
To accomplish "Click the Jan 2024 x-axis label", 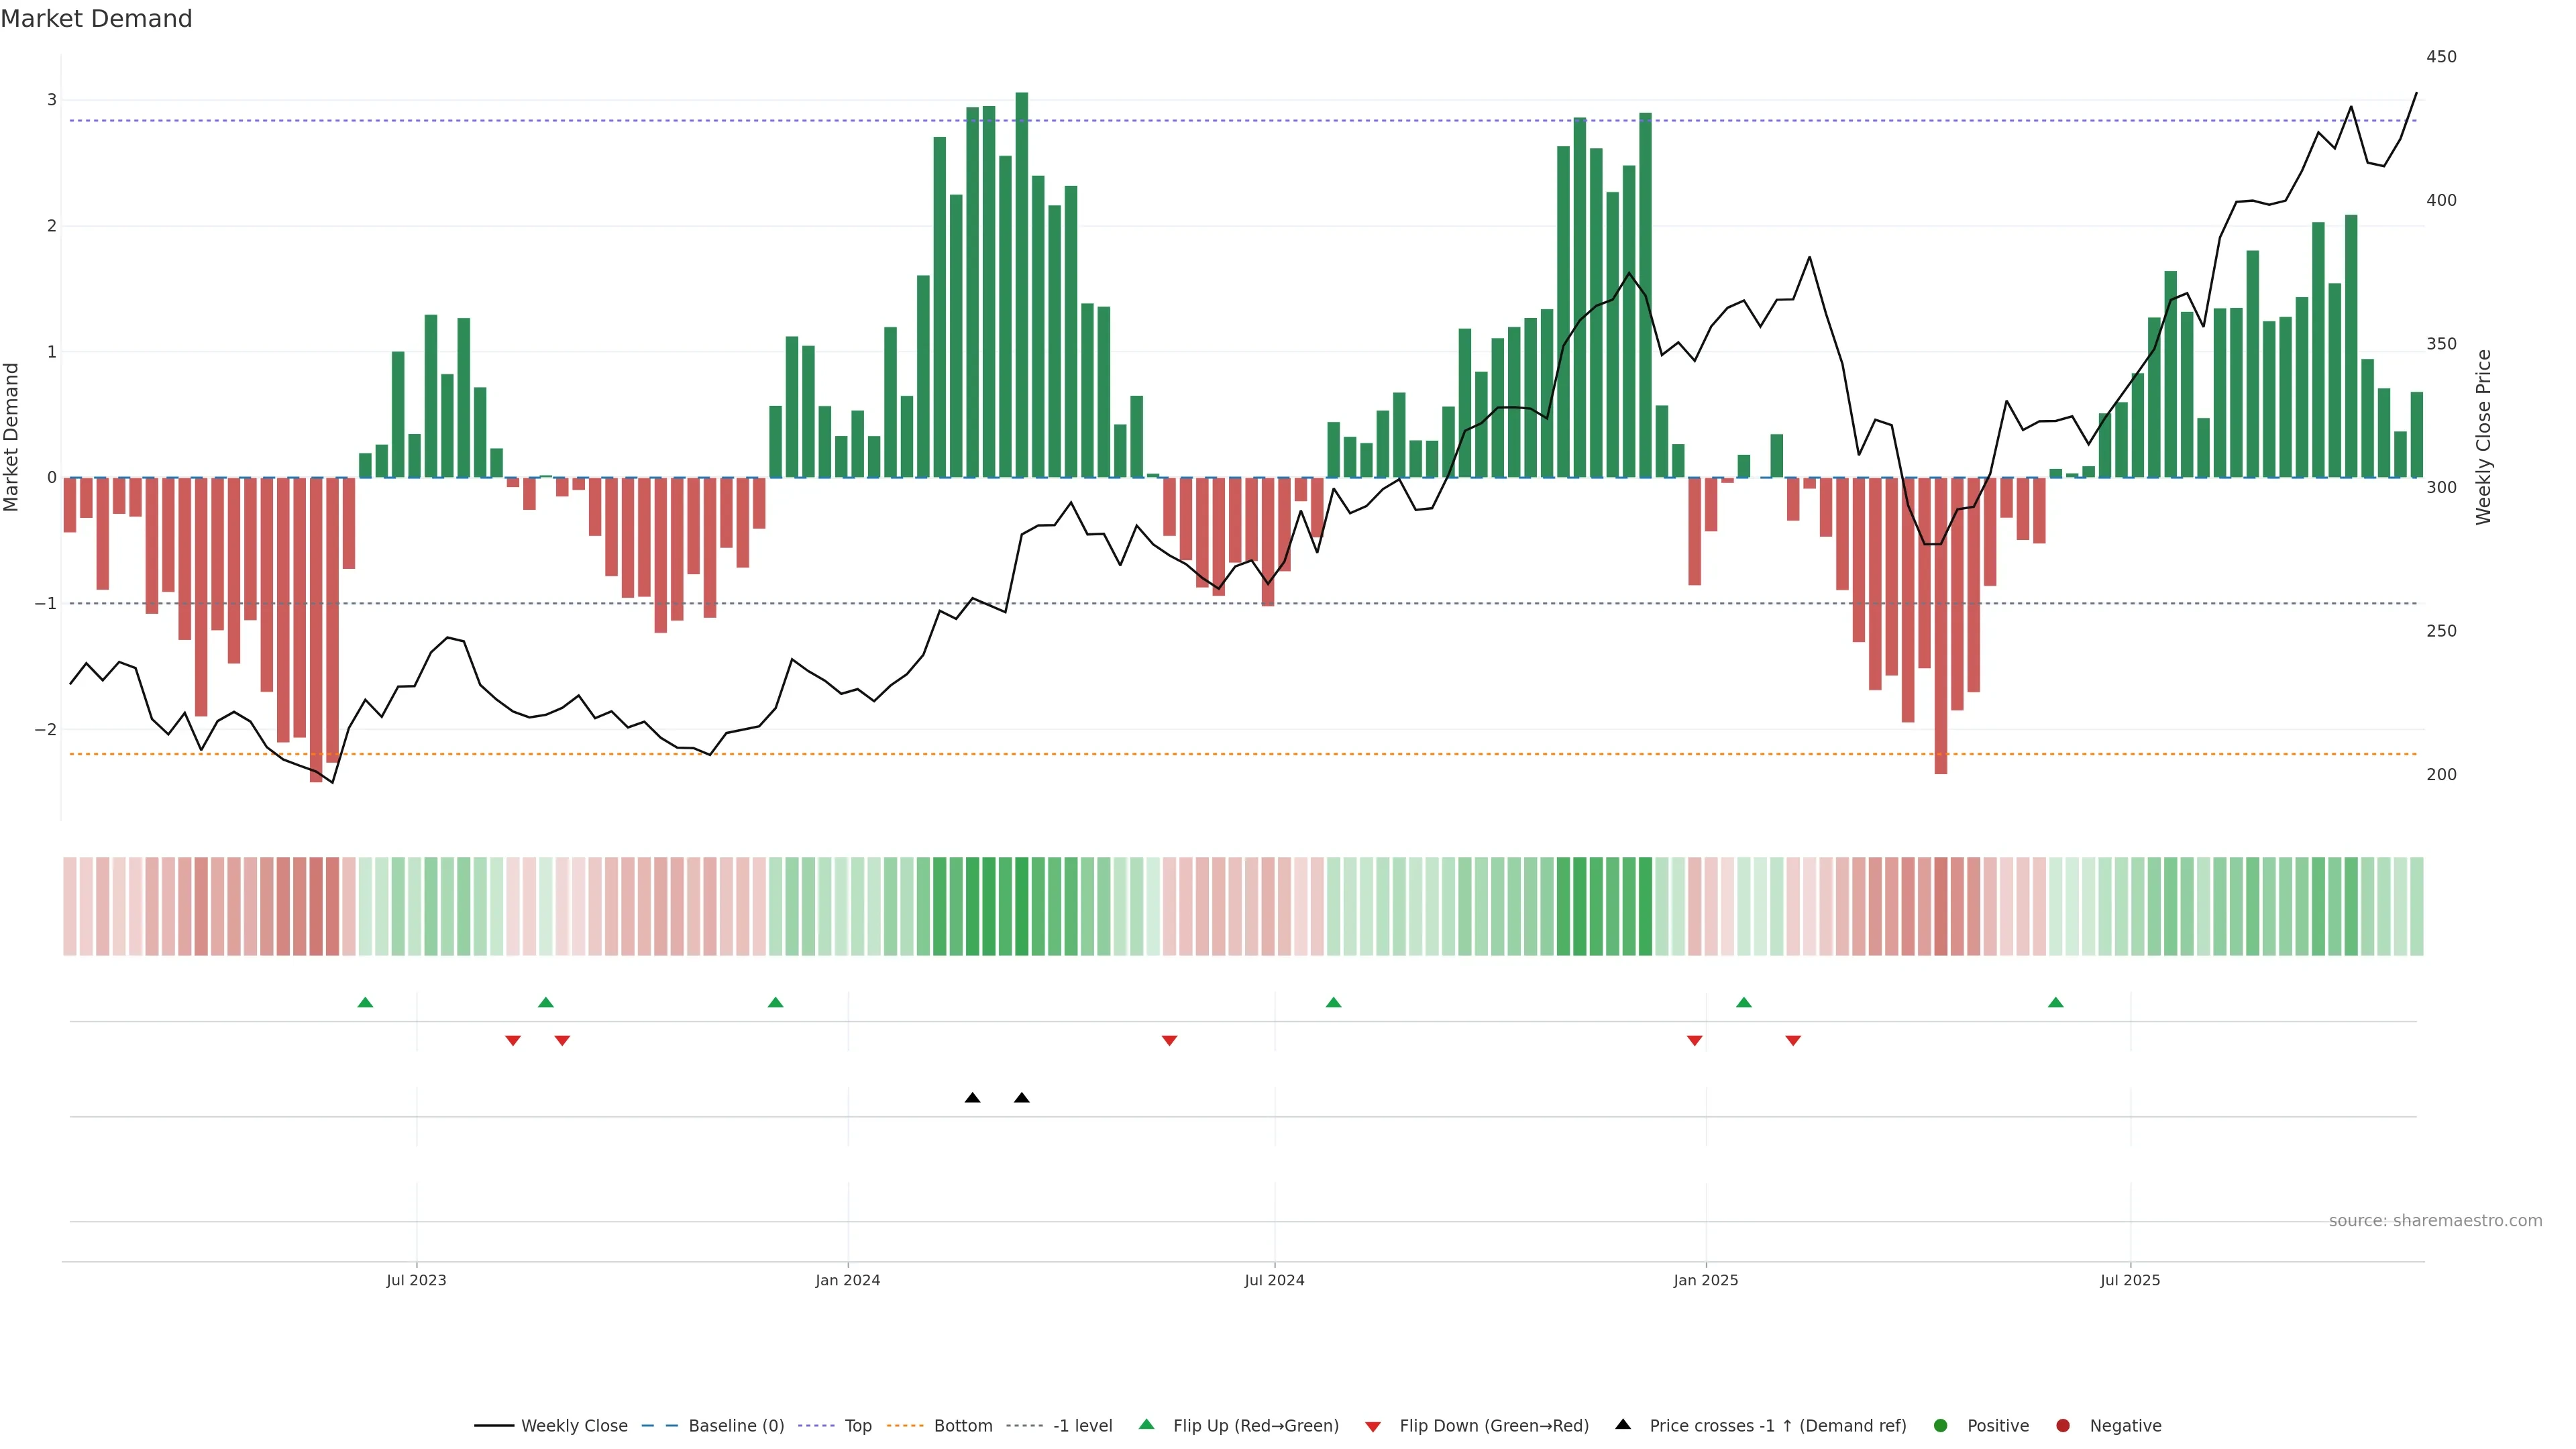I will 847,1281.
